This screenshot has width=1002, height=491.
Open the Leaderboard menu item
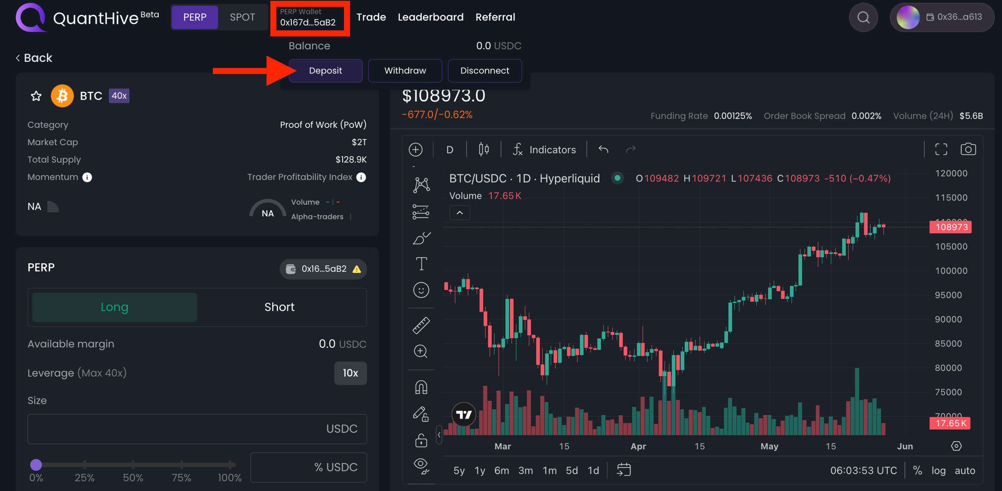point(431,17)
